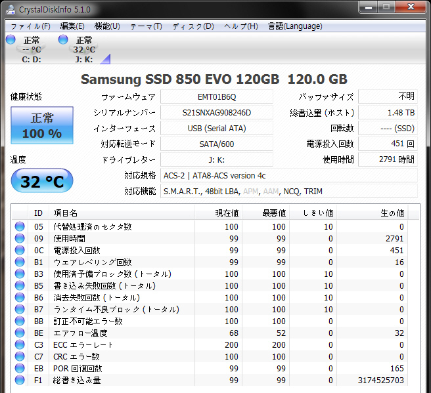Open the 編集(E) menu
Image resolution: width=431 pixels, height=393 pixels.
[72, 26]
